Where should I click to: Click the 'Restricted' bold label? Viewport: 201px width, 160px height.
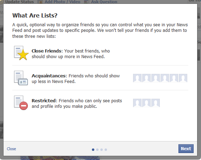pos(44,101)
